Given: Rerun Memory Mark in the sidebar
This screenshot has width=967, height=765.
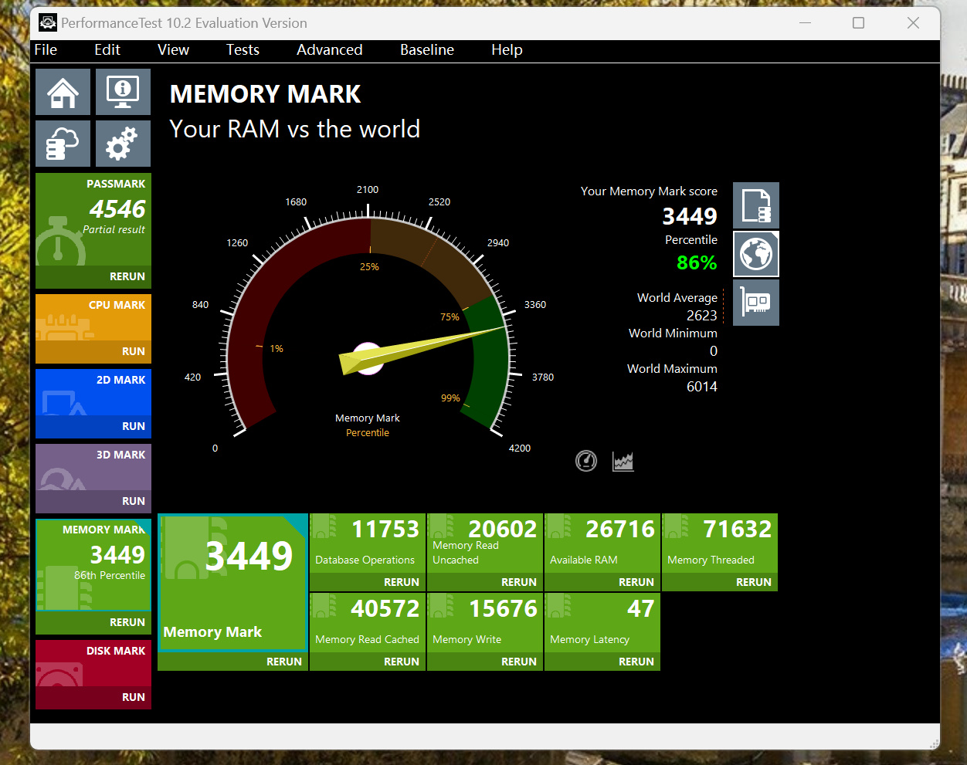Looking at the screenshot, I should [x=93, y=622].
